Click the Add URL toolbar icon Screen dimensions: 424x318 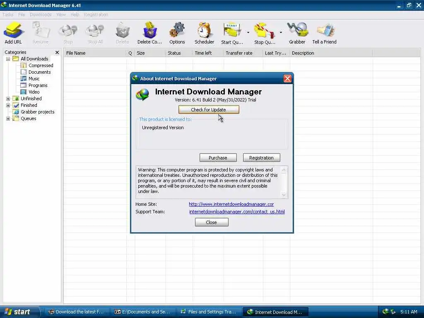point(13,30)
